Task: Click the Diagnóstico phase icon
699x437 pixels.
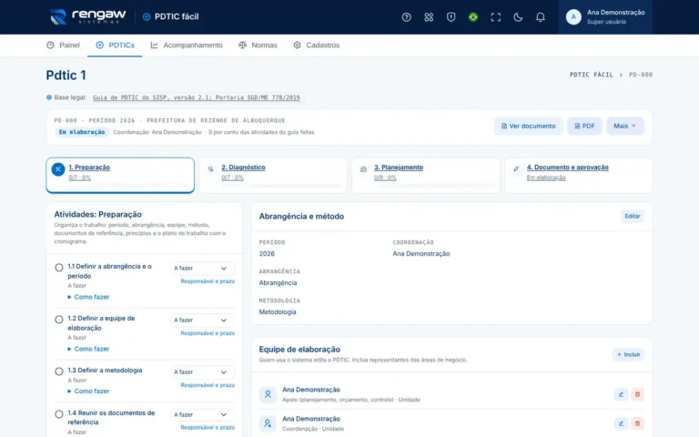Action: [211, 169]
